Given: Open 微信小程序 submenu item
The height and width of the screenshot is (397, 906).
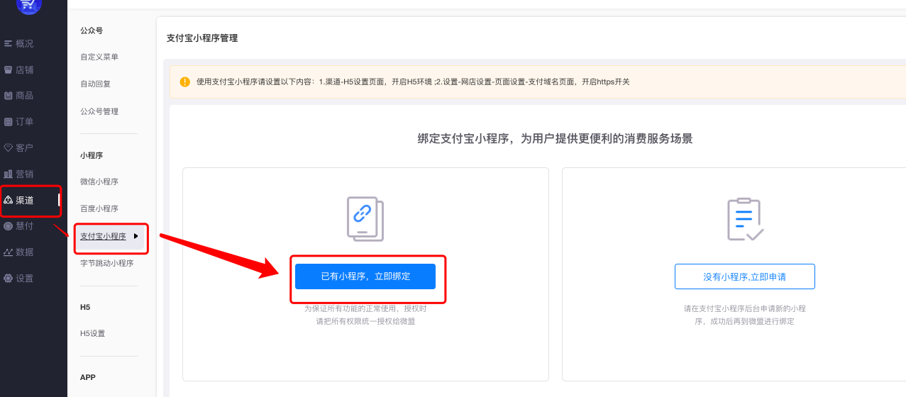Looking at the screenshot, I should 99,181.
